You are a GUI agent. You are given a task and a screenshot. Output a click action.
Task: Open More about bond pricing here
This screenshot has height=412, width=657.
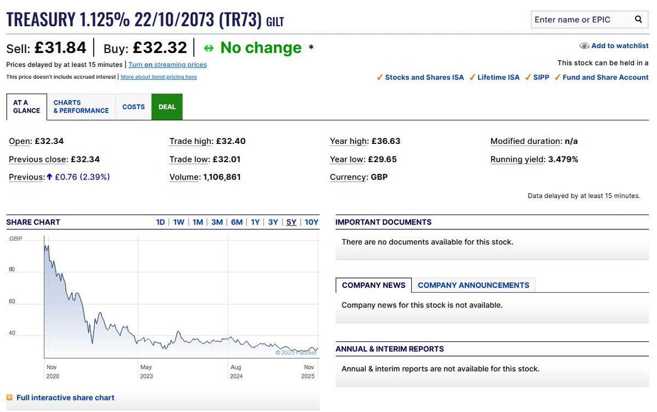[159, 77]
